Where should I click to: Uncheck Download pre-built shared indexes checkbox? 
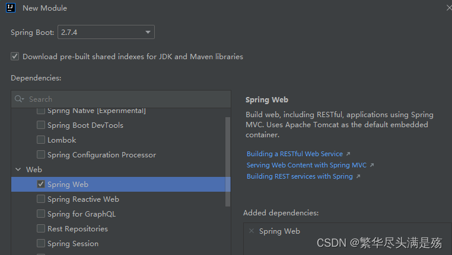pyautogui.click(x=15, y=56)
